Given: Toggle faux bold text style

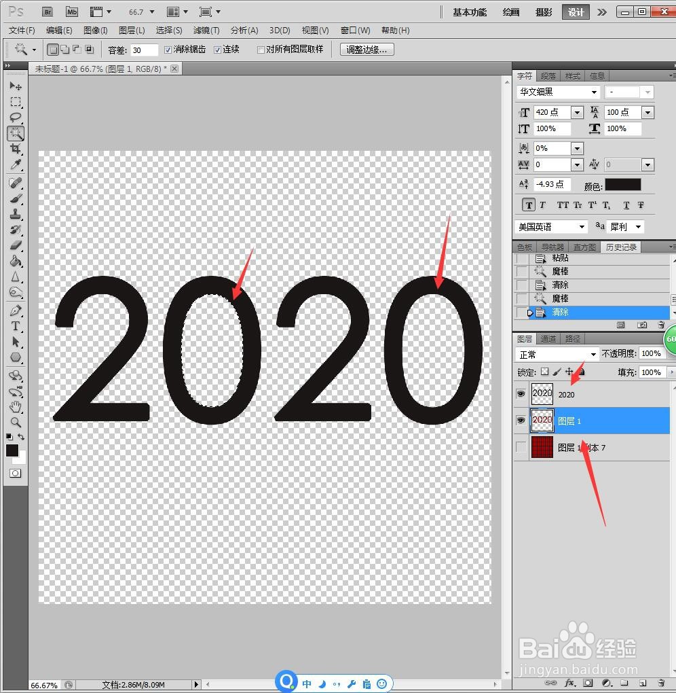Looking at the screenshot, I should [529, 205].
